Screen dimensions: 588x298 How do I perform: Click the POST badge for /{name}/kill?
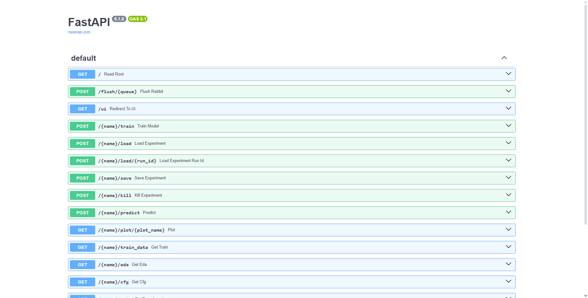83,195
